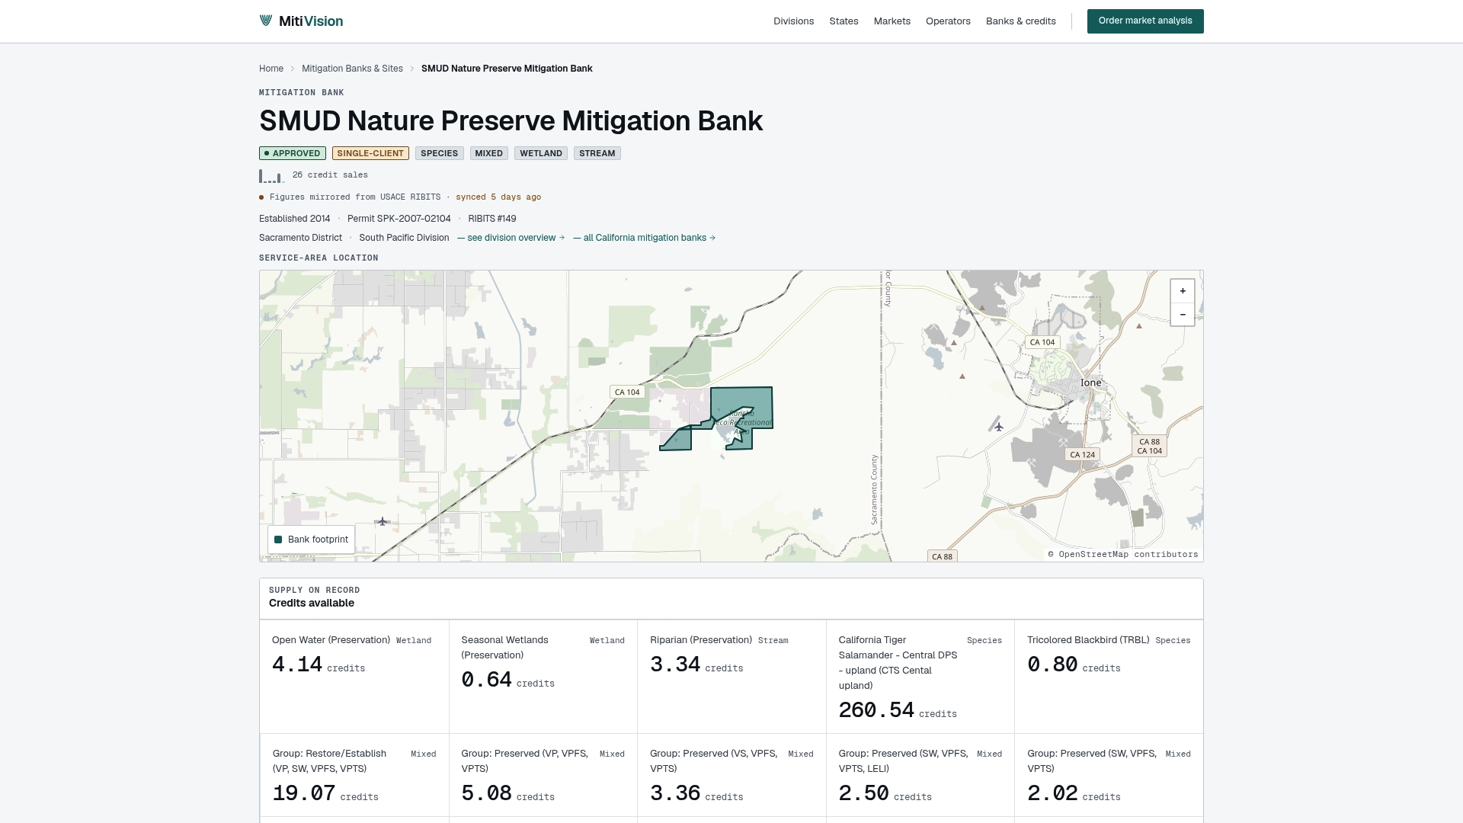Click the Order market analysis button
1463x823 pixels.
point(1145,21)
